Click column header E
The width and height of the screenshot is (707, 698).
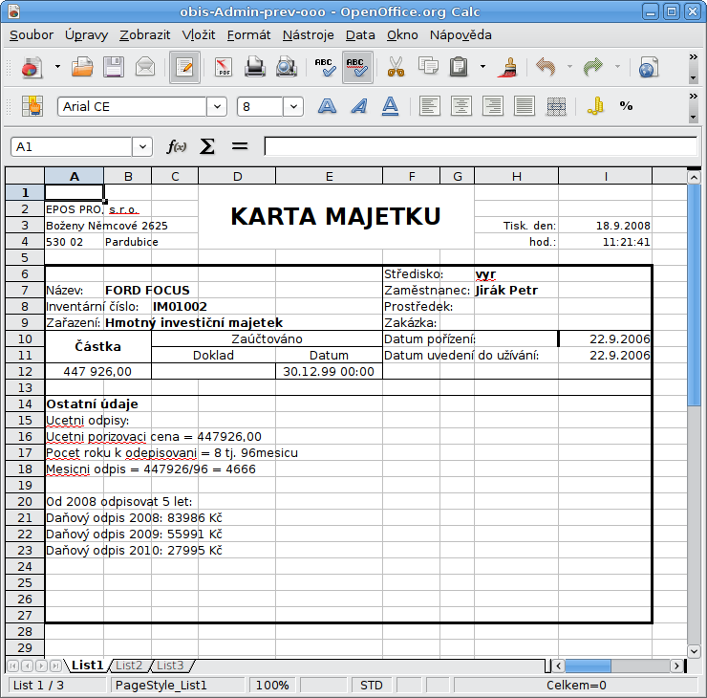pos(329,176)
